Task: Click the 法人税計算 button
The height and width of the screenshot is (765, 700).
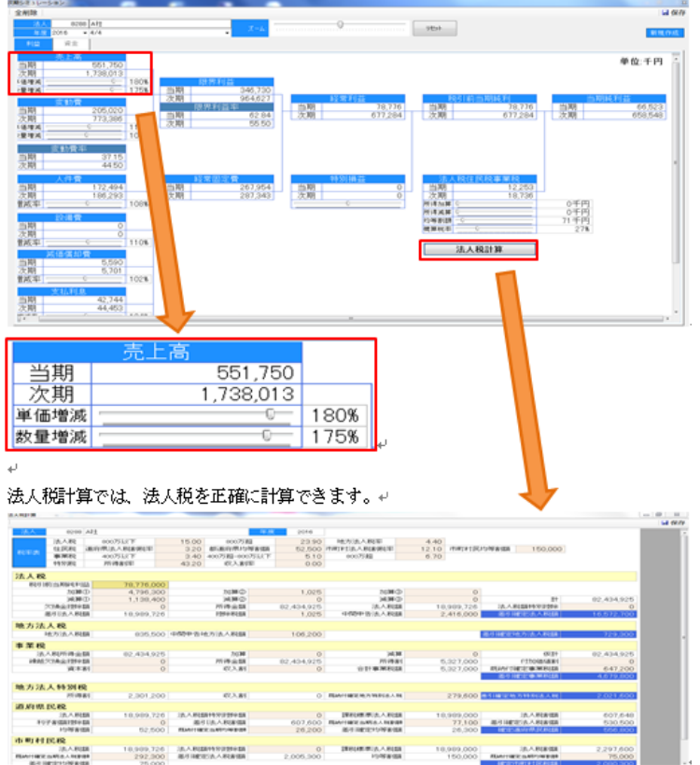Action: 479,250
